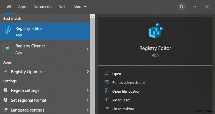Click the Registry Cleaner app icon

tap(8, 48)
